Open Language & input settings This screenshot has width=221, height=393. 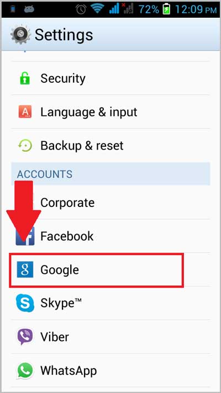coord(110,112)
